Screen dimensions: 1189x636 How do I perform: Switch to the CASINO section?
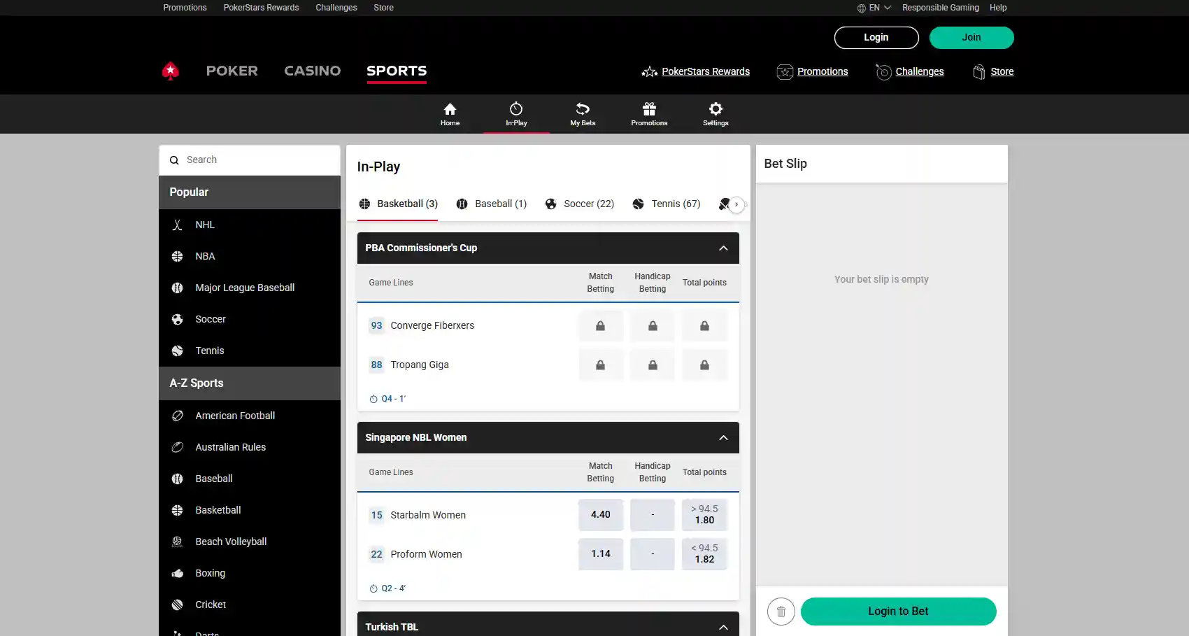pos(313,71)
